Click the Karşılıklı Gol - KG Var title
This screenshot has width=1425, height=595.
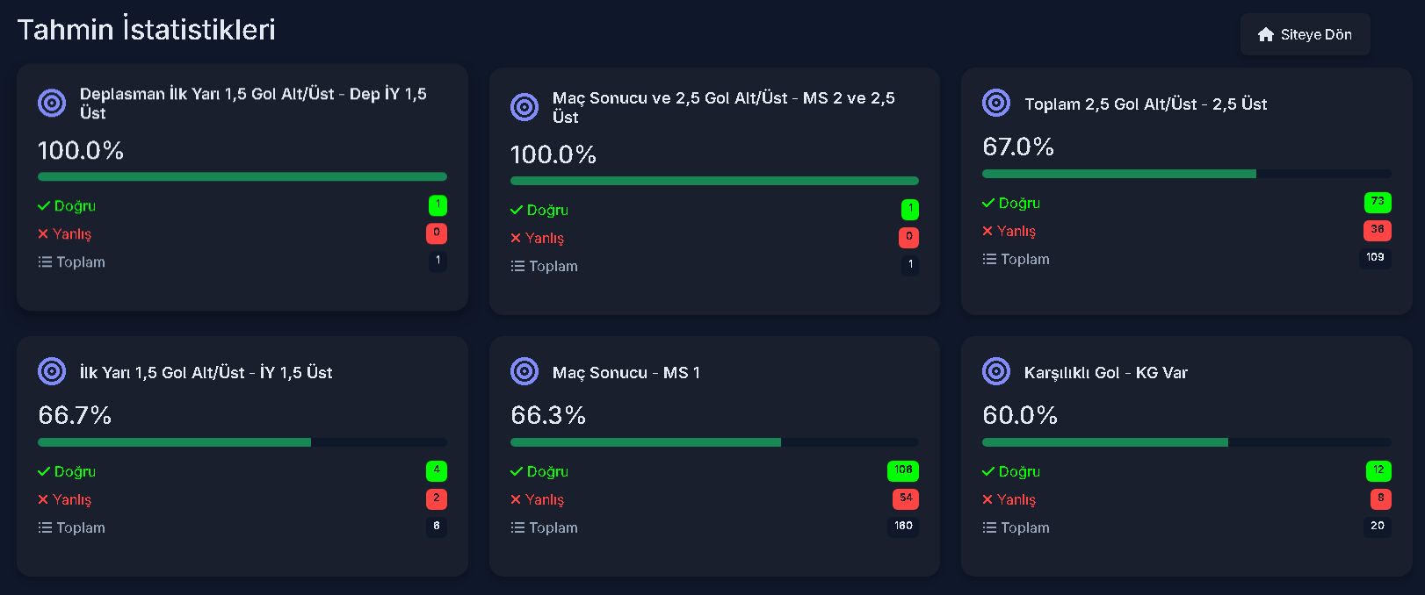[1105, 372]
